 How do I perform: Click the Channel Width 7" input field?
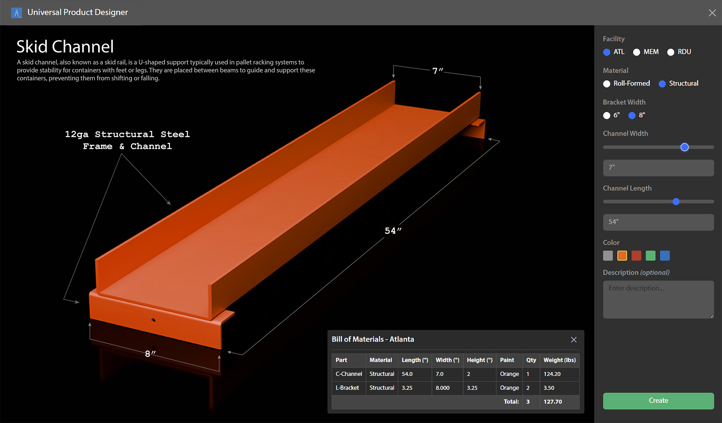point(658,168)
